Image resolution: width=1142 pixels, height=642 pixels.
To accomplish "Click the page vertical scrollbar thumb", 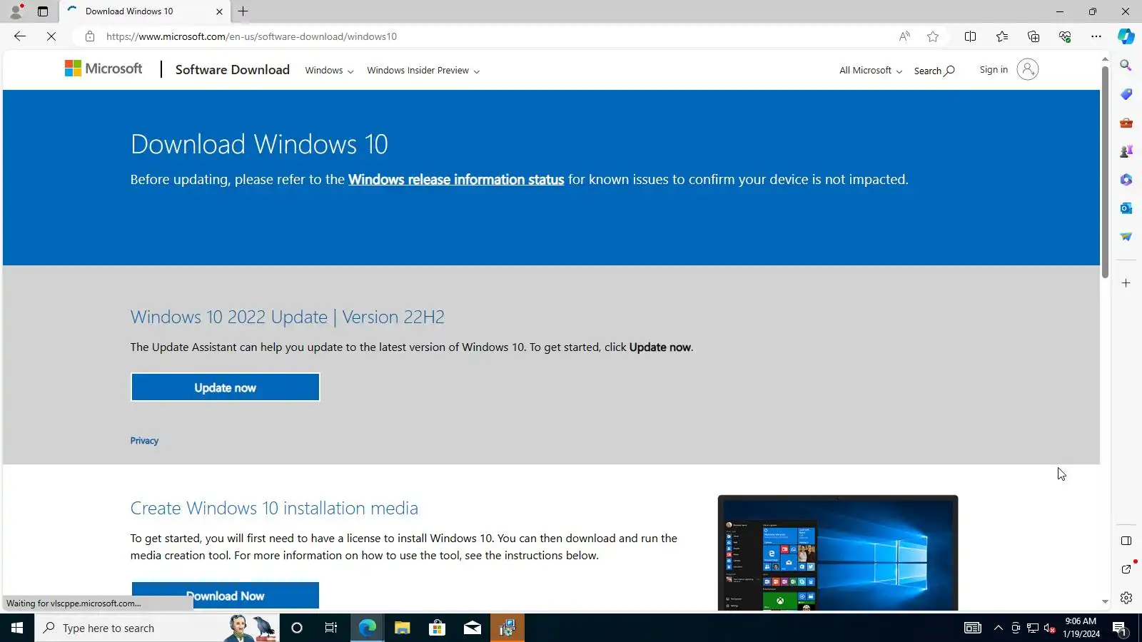I will click(x=1105, y=171).
